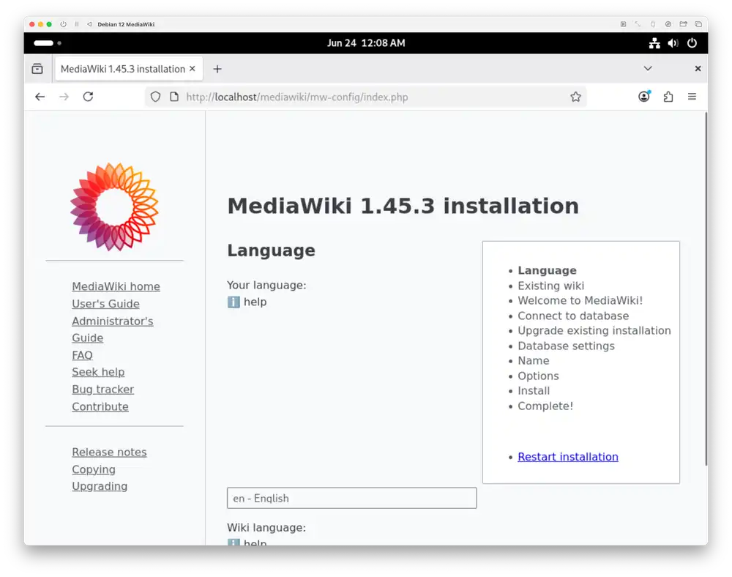
Task: Click the browser forward arrow
Action: click(x=64, y=97)
